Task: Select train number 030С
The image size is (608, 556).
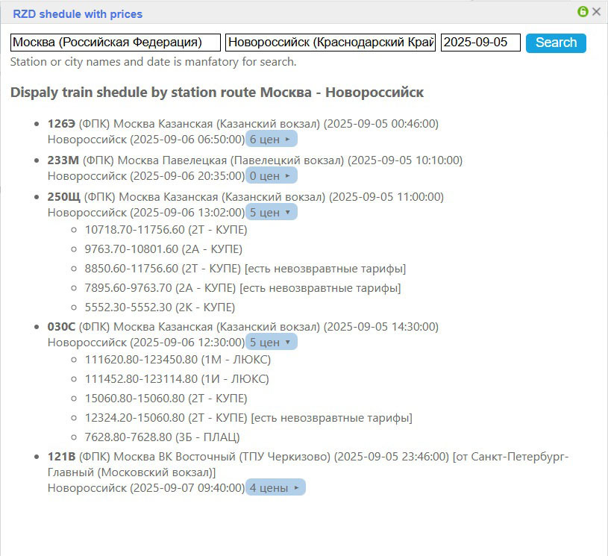Action: tap(61, 327)
